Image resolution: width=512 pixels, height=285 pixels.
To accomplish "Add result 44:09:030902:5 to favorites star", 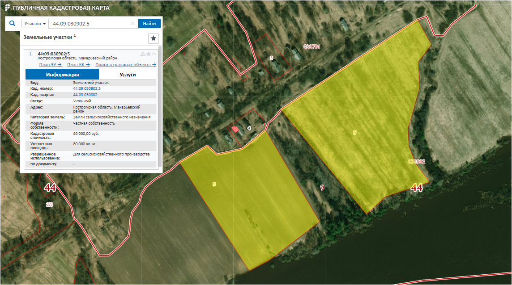I will [148, 54].
